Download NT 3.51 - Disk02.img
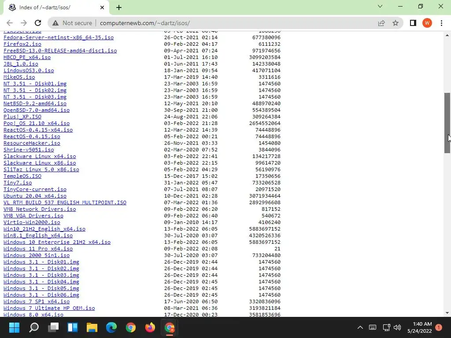Image resolution: width=451 pixels, height=338 pixels. coord(35,90)
